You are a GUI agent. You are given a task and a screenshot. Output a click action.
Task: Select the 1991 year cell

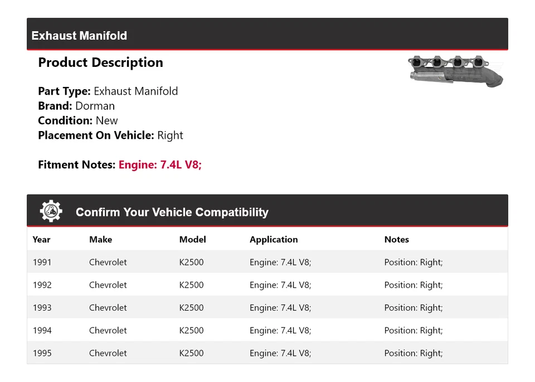[42, 262]
